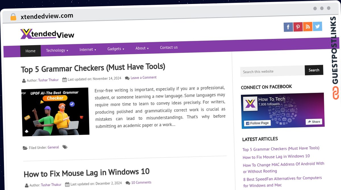Expand the About menu
The width and height of the screenshot is (341, 190).
142,48
